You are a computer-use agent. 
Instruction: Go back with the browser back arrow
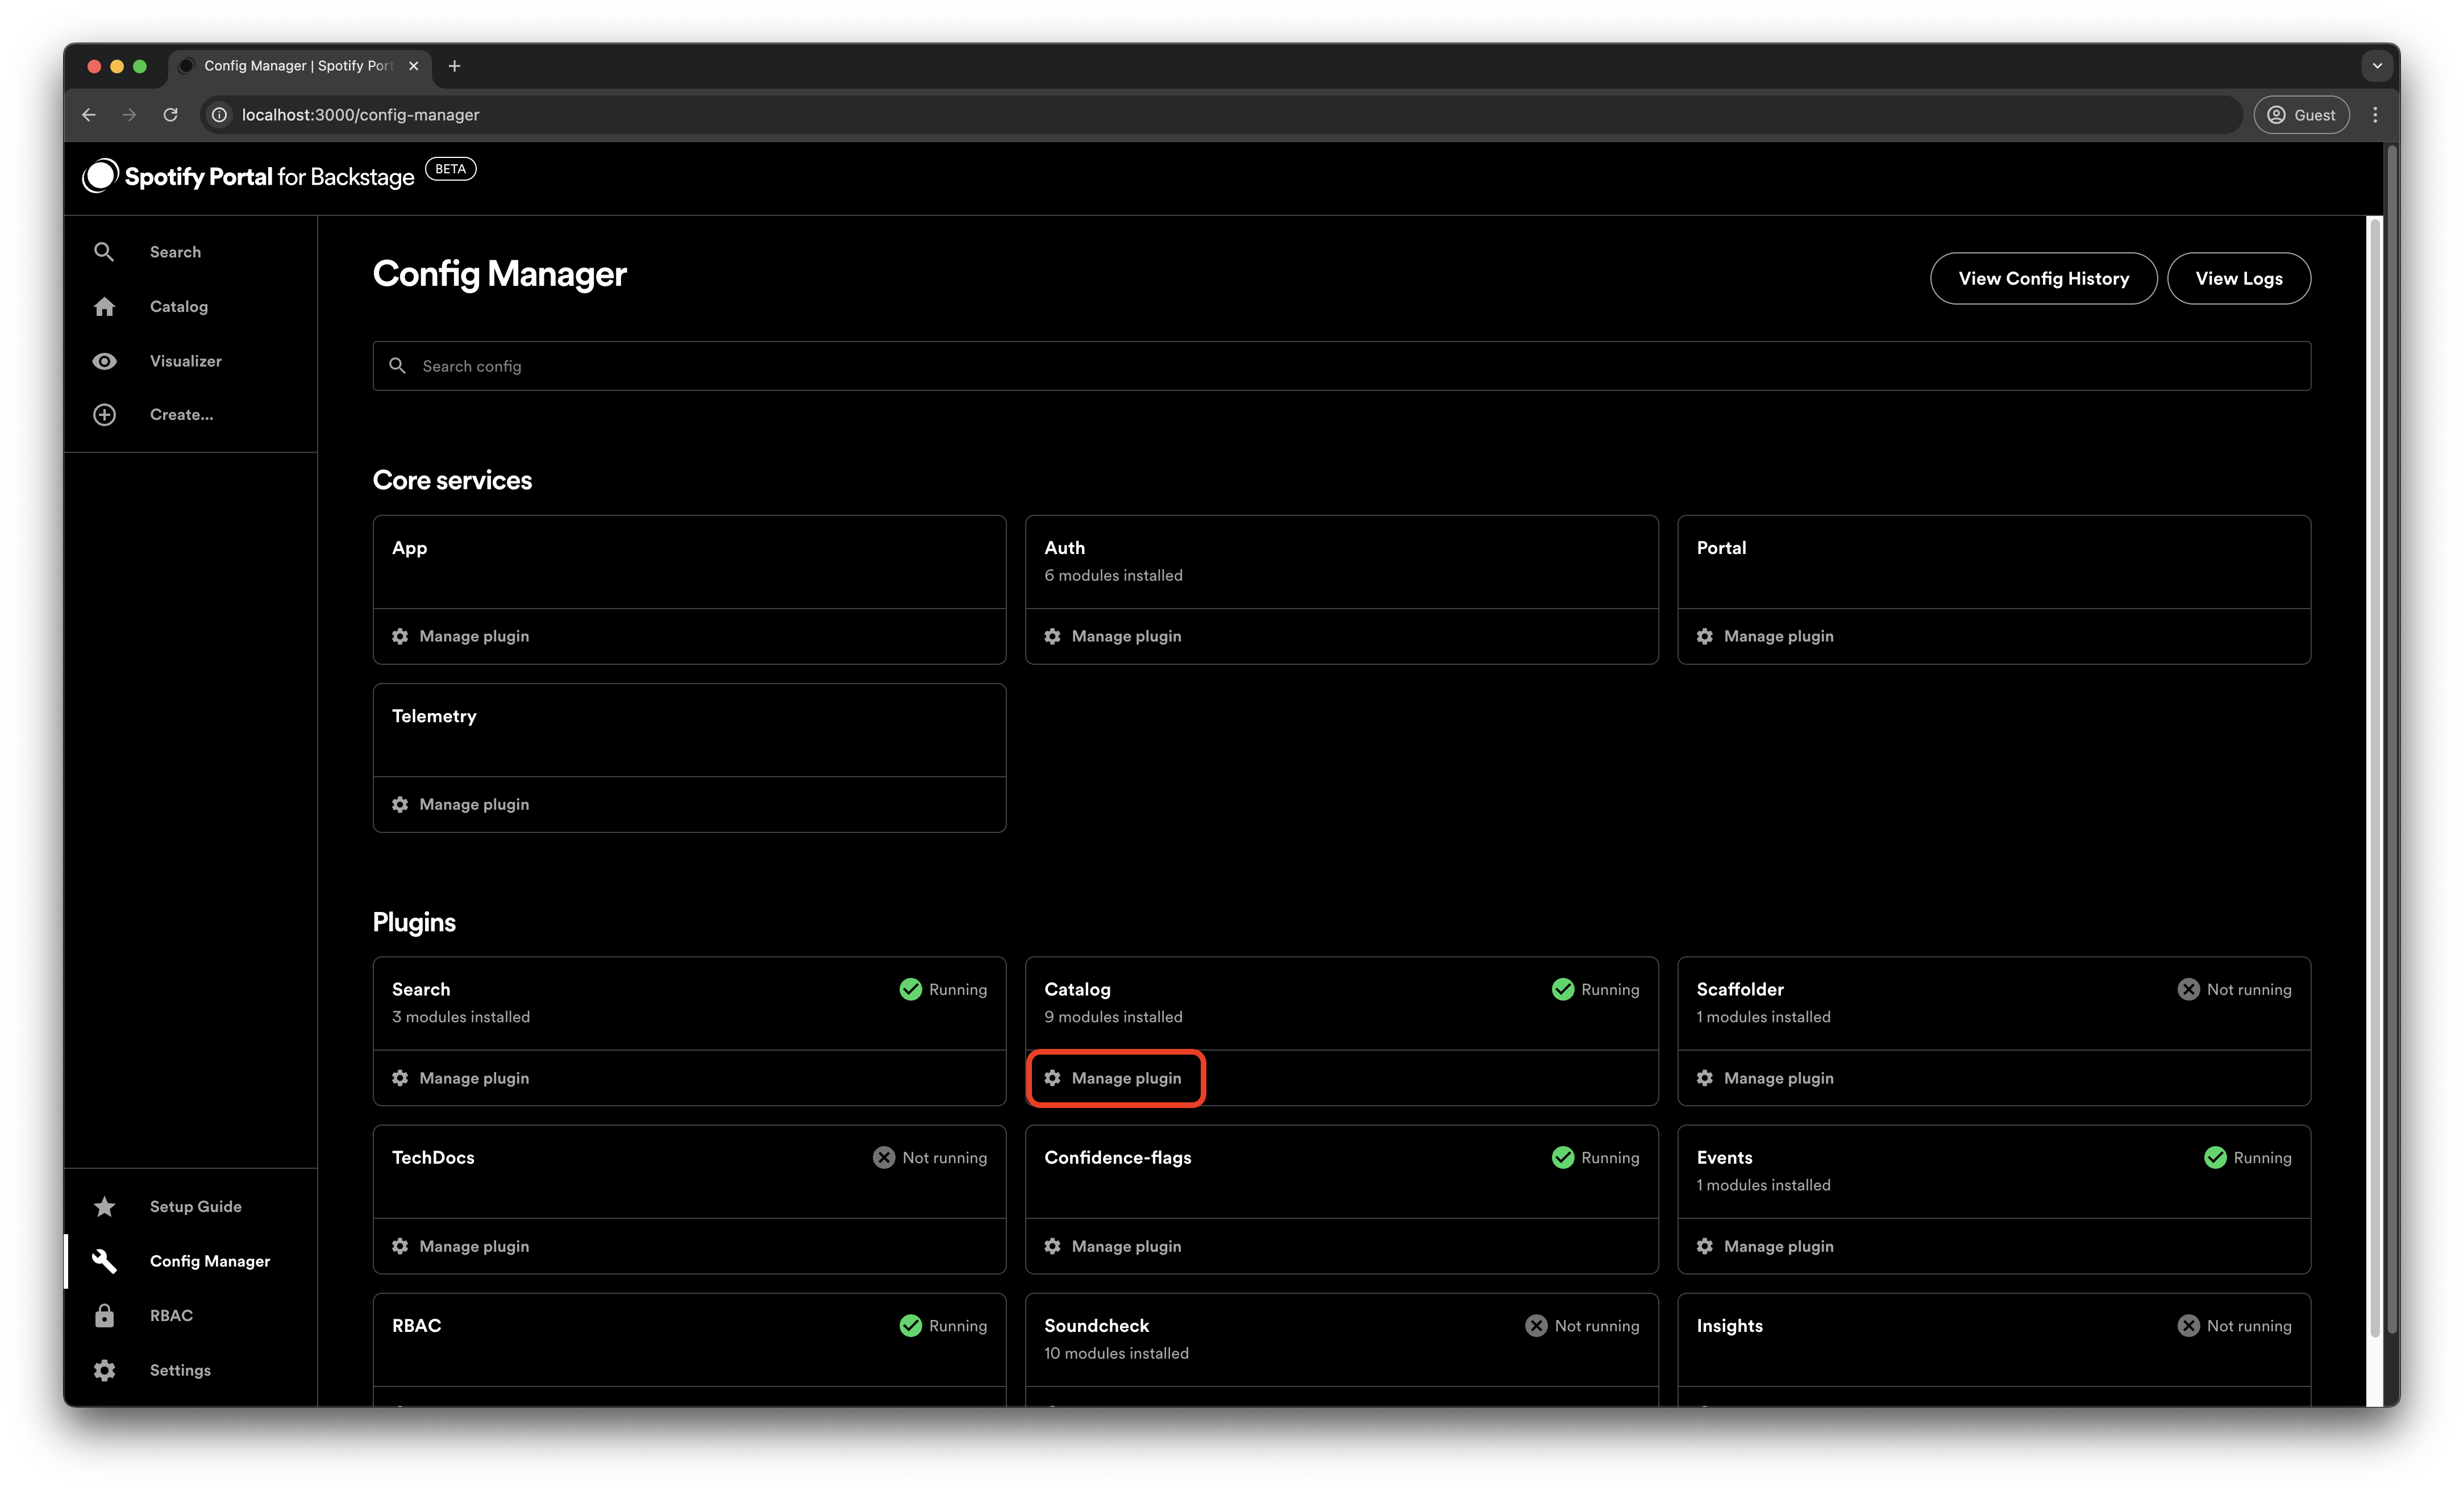pos(89,115)
